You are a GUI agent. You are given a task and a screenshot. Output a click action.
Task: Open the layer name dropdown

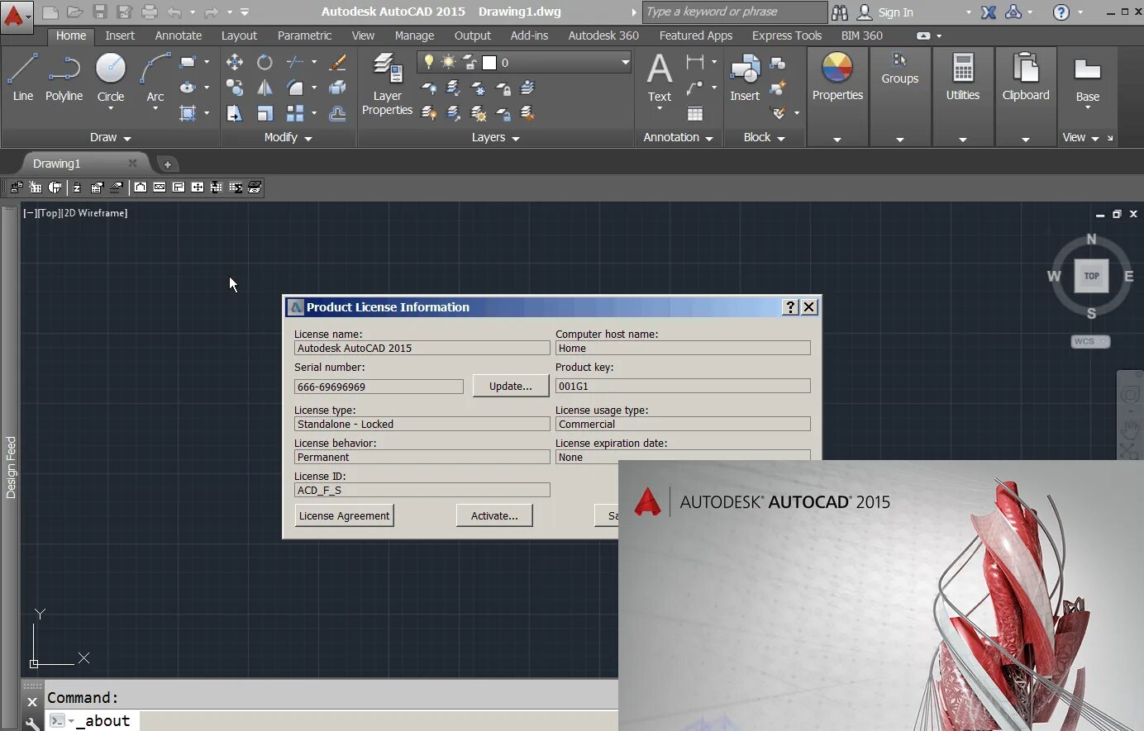626,62
